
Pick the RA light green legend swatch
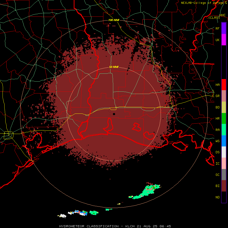[x=224, y=129]
